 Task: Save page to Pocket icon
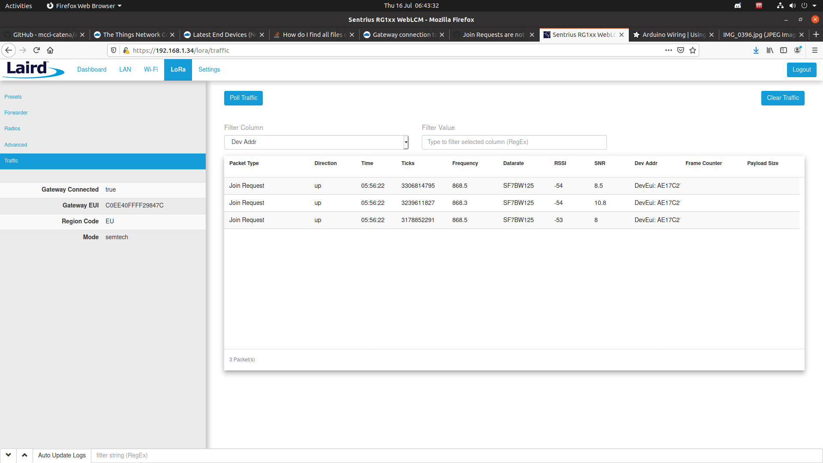pyautogui.click(x=681, y=50)
